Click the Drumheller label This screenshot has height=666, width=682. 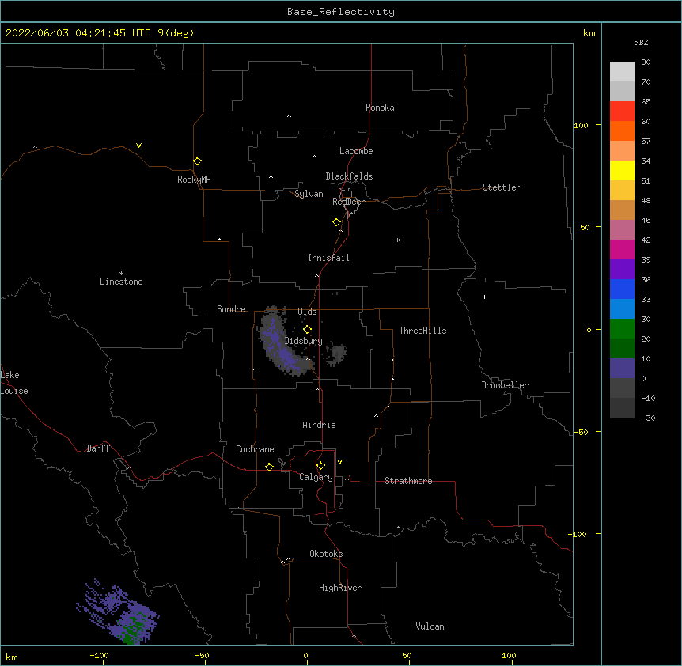point(505,385)
